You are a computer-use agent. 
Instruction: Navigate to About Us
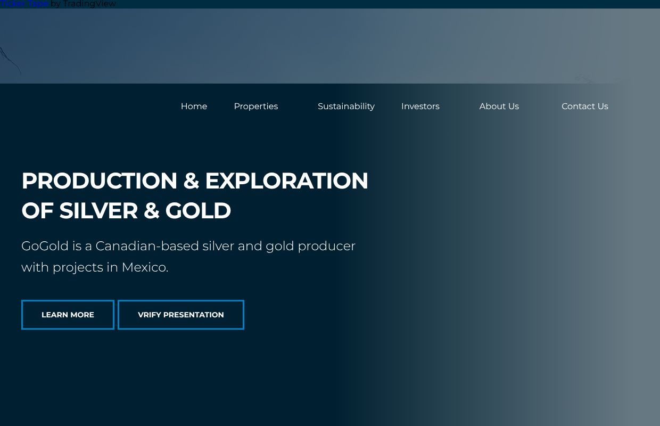coord(499,106)
